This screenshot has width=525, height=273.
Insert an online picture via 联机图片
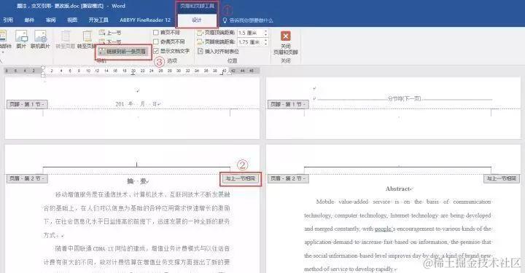click(x=40, y=39)
